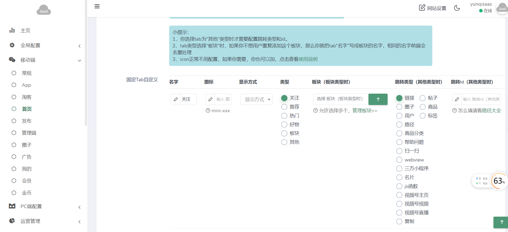
Task: Click the sidebar vertical scrollbar
Action: tap(86, 63)
